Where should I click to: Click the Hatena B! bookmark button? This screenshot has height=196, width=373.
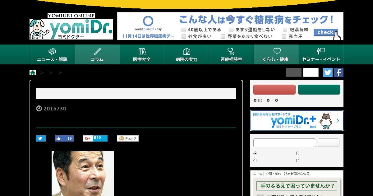[x=100, y=138]
